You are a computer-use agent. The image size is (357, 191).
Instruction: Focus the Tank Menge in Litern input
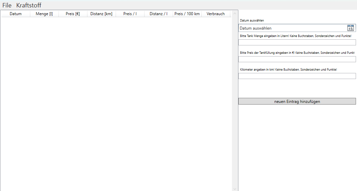(x=297, y=42)
